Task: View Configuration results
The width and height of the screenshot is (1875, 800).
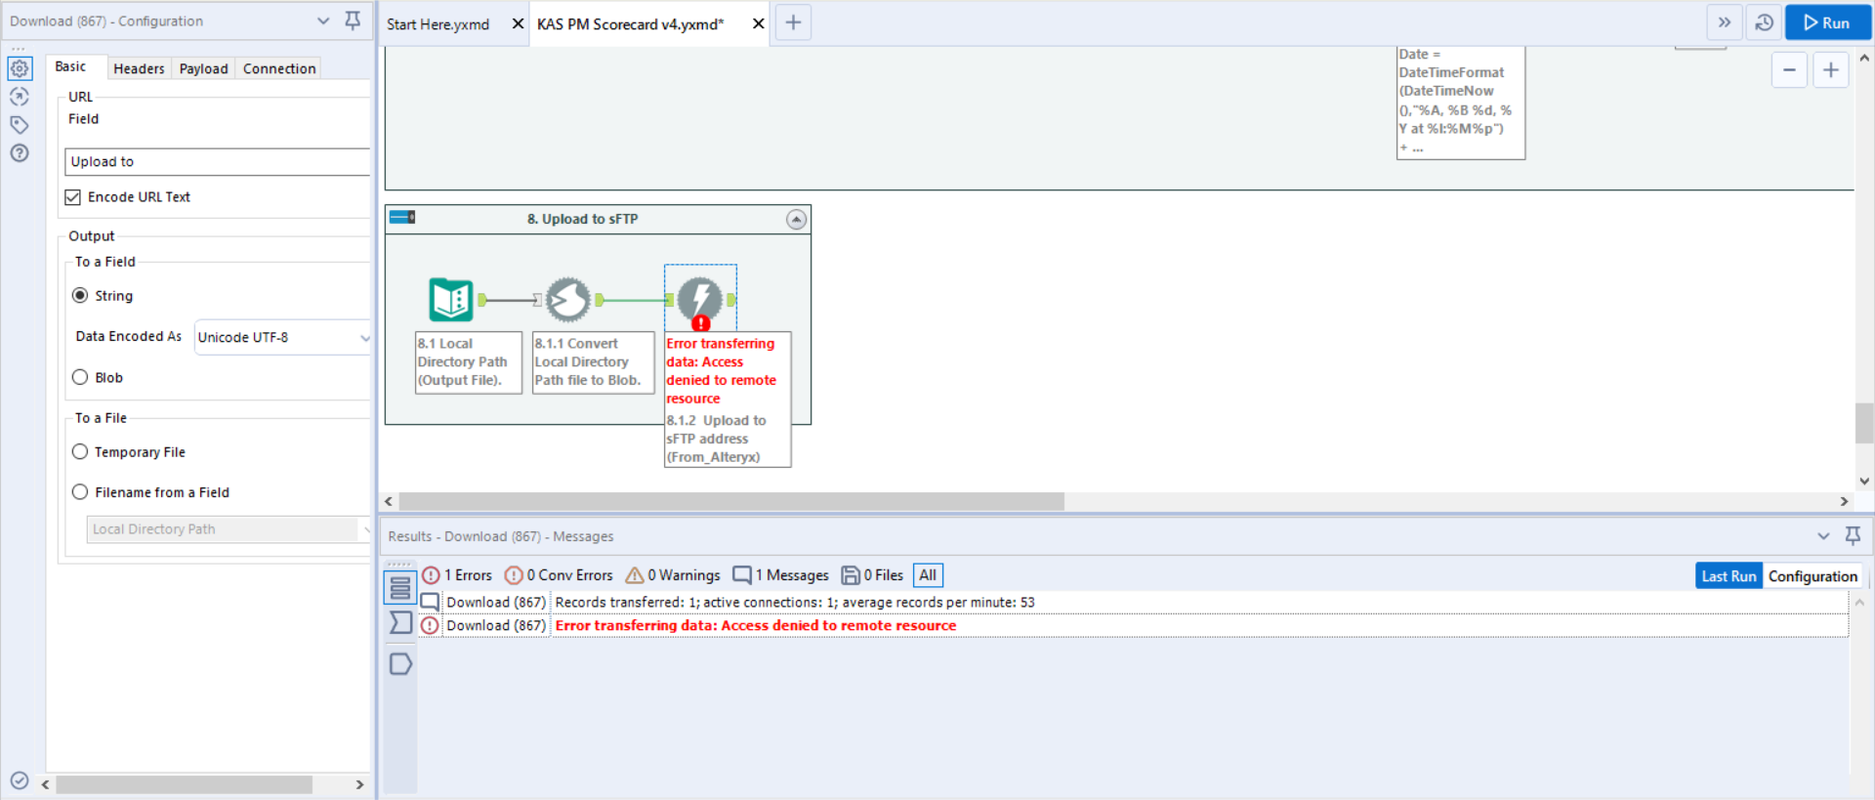Action: point(1812,576)
